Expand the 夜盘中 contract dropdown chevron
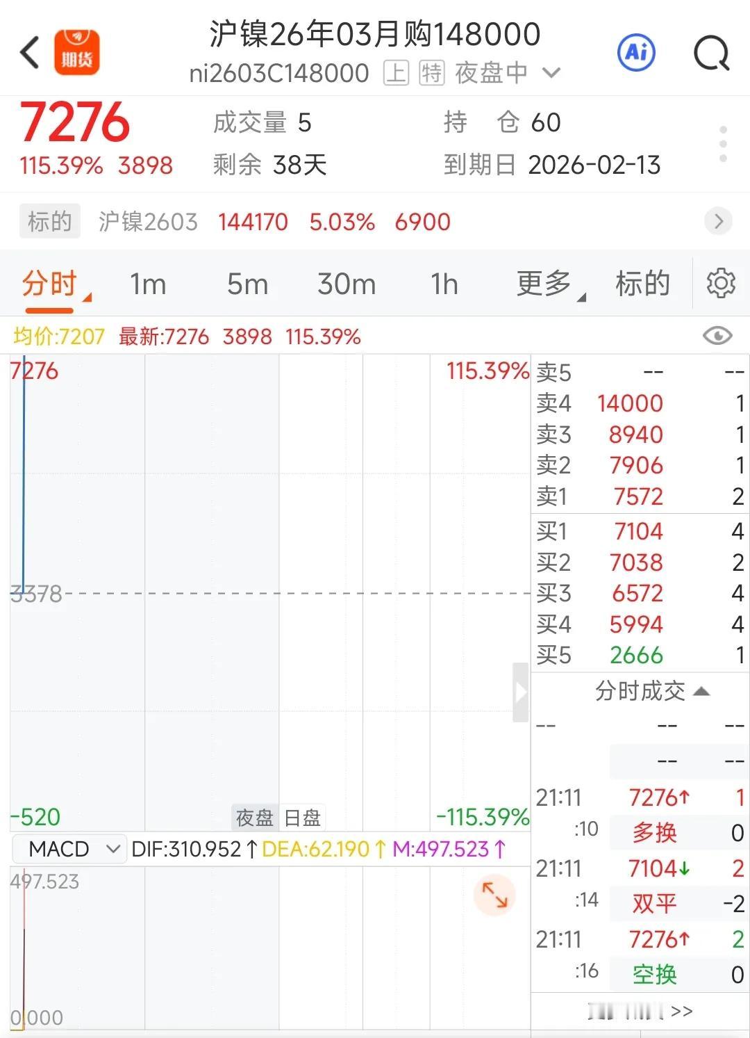 coord(551,72)
